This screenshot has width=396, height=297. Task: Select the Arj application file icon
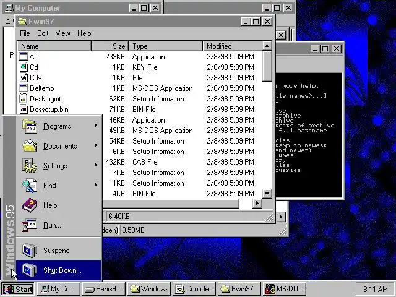pyautogui.click(x=24, y=56)
